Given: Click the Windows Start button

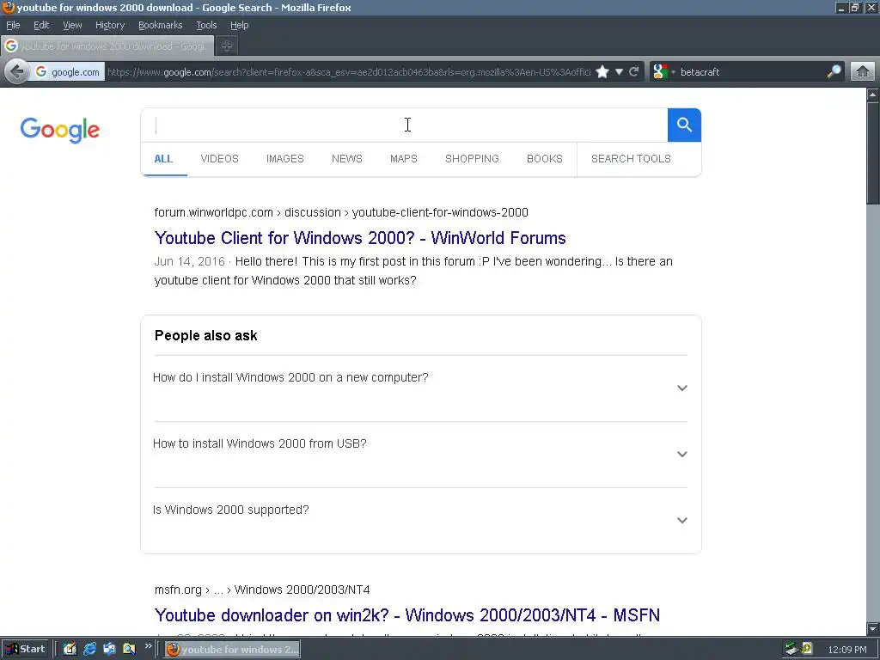Looking at the screenshot, I should click(26, 649).
